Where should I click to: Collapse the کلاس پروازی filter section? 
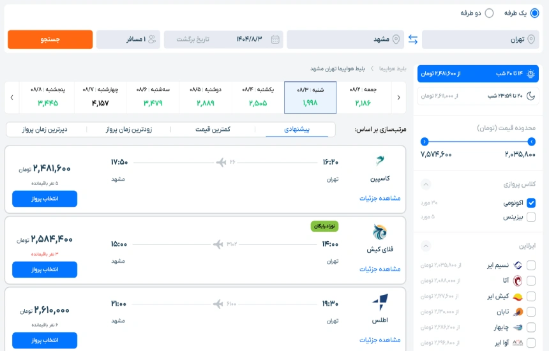click(426, 184)
